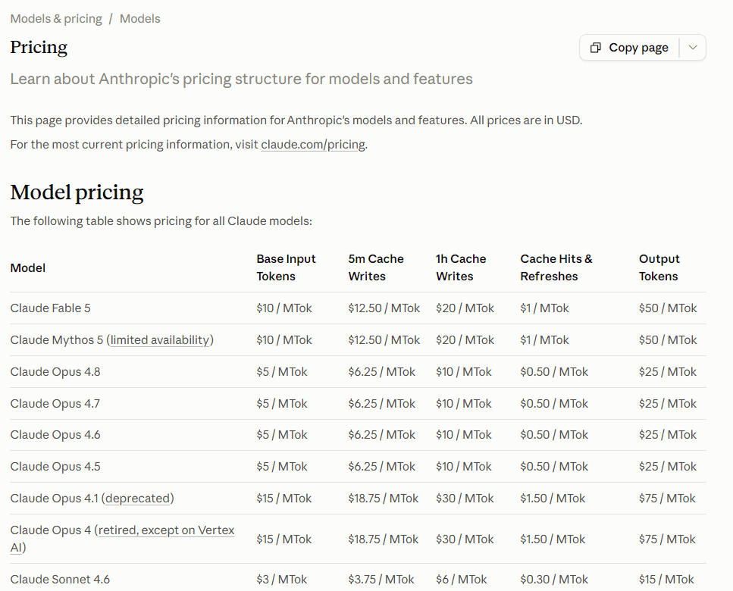
Task: Select the Claude Opus 4.8 row name
Action: [55, 372]
